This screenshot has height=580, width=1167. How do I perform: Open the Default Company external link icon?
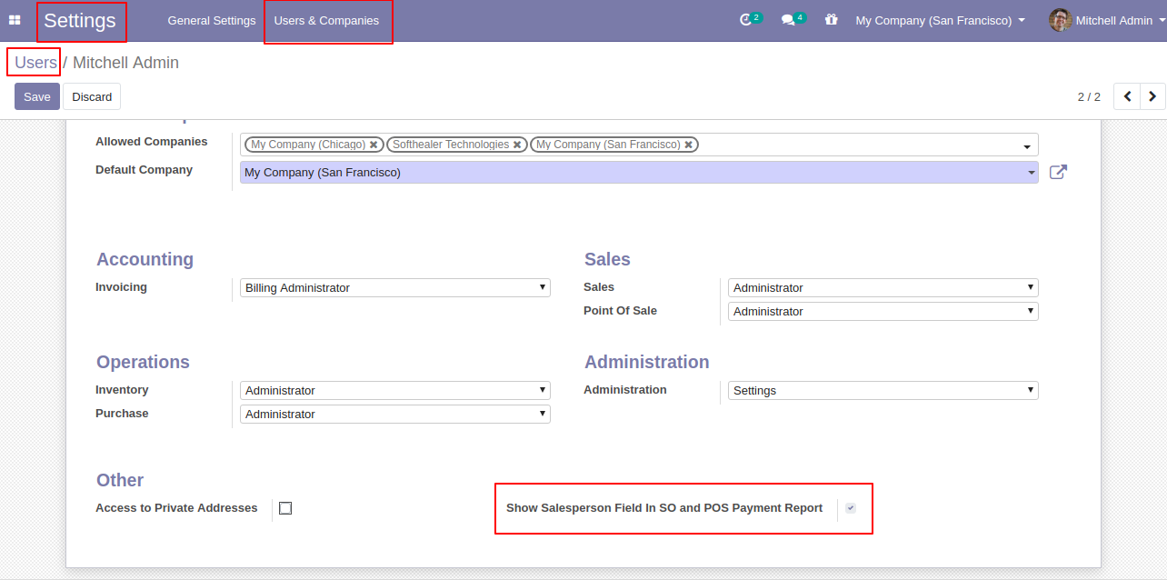(1058, 172)
